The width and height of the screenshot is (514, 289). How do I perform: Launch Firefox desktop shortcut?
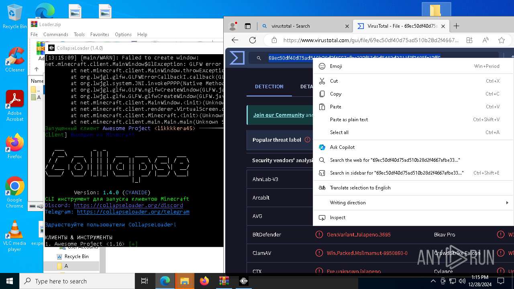pyautogui.click(x=14, y=146)
